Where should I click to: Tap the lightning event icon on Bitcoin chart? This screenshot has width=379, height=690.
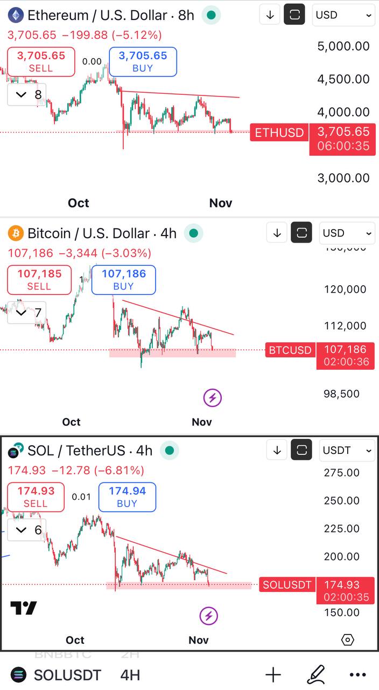212,398
